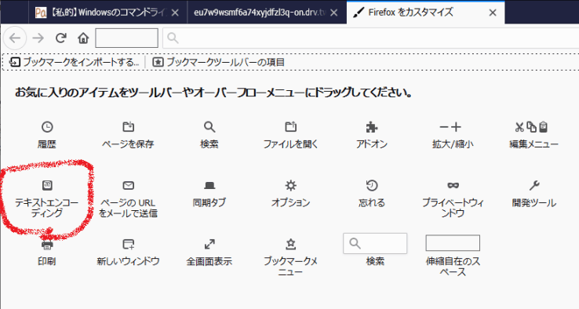Switch to the eu7w9wsmf6a74xyjdfzl3q-on.drv tab
Image resolution: width=579 pixels, height=309 pixels.
tap(267, 13)
